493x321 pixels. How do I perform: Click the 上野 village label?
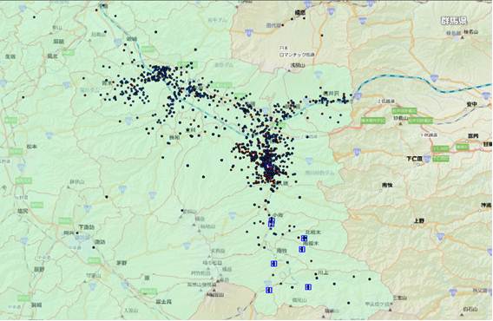(x=419, y=220)
